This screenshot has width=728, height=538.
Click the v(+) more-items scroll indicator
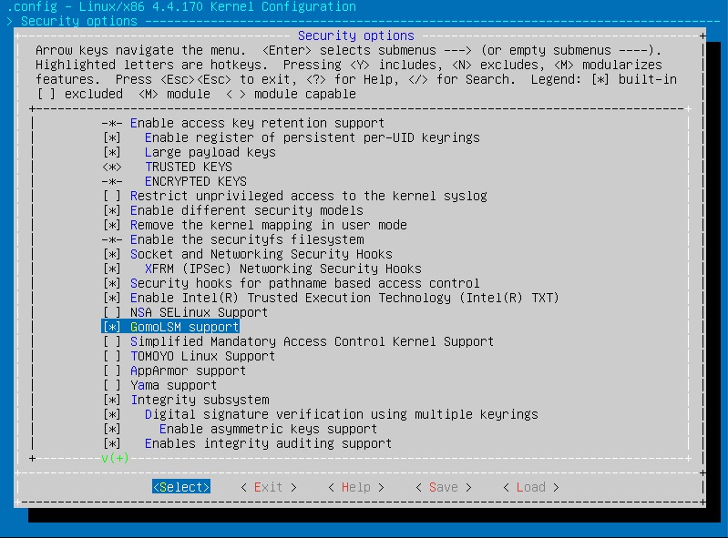tap(115, 458)
